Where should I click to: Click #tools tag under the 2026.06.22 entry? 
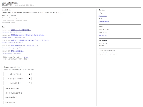pyautogui.click(x=12, y=32)
